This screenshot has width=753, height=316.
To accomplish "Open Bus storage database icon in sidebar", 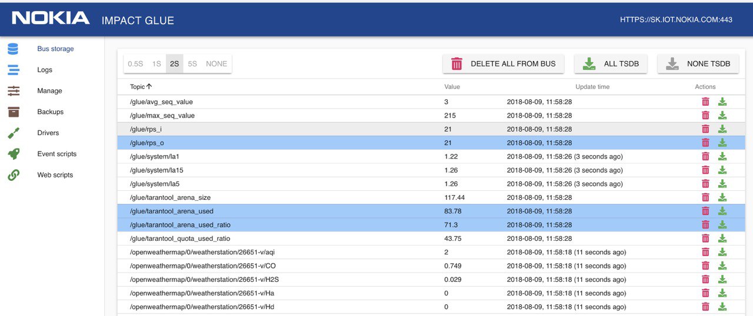I will point(13,49).
